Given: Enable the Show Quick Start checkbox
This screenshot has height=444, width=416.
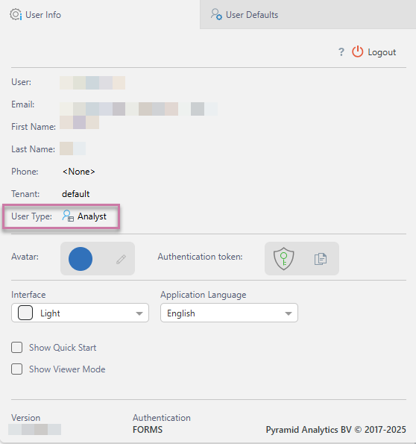Looking at the screenshot, I should 16,348.
